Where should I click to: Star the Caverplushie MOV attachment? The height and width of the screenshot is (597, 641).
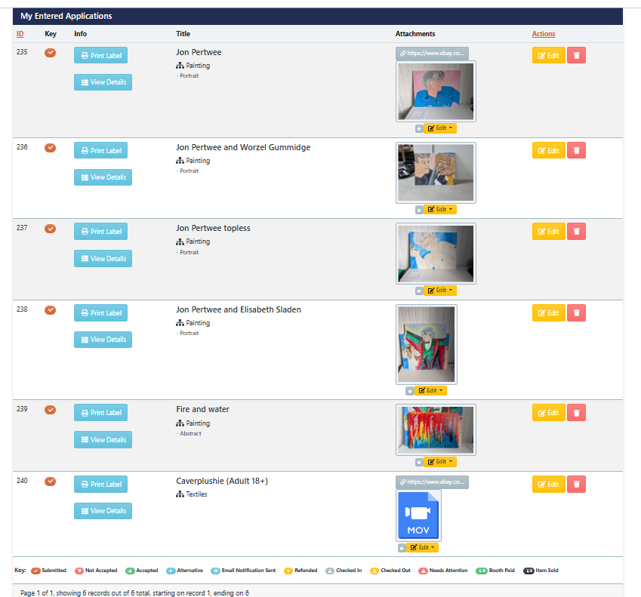(x=402, y=548)
